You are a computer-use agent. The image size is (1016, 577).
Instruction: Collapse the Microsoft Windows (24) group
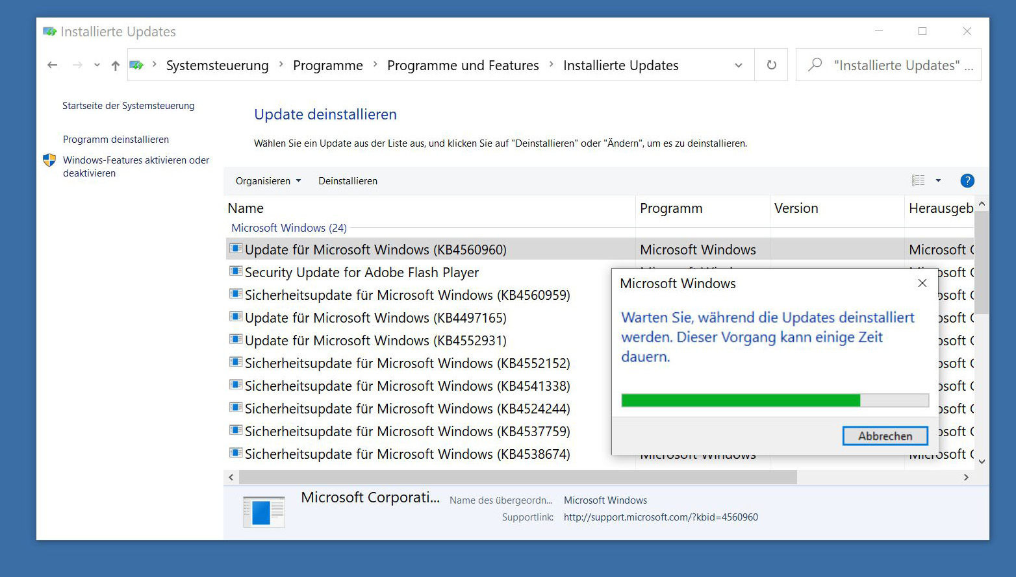(289, 228)
